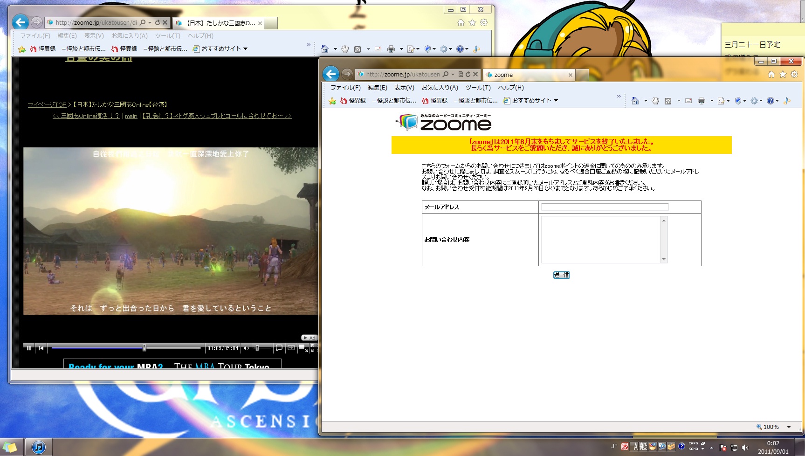Expand Print dropdown arrow in front command bar
This screenshot has height=456, width=805.
pos(712,101)
